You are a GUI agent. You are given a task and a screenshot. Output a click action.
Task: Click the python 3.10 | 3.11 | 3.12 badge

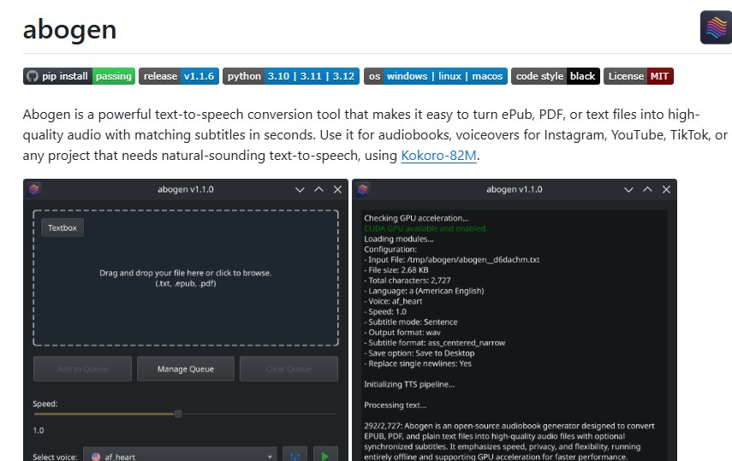click(x=291, y=76)
